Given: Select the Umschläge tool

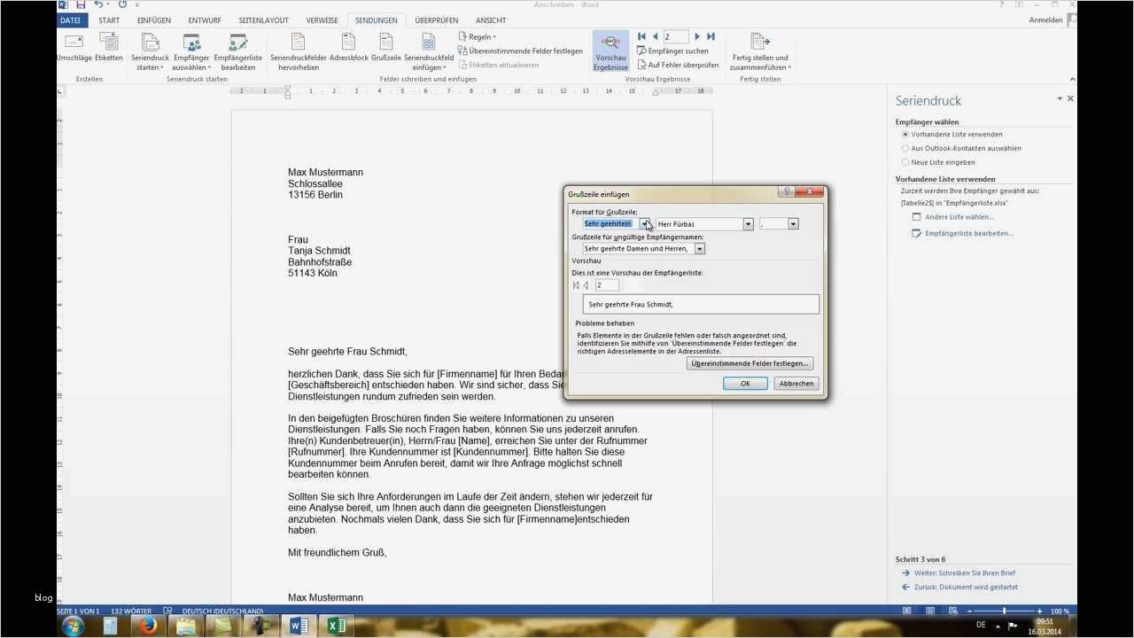Looking at the screenshot, I should coord(74,49).
